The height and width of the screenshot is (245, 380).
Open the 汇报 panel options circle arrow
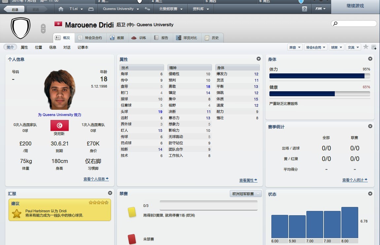coord(110,193)
